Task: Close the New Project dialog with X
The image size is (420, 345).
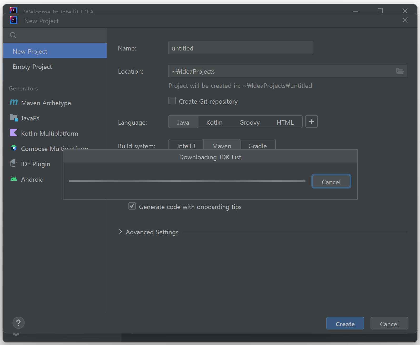Action: (x=405, y=20)
